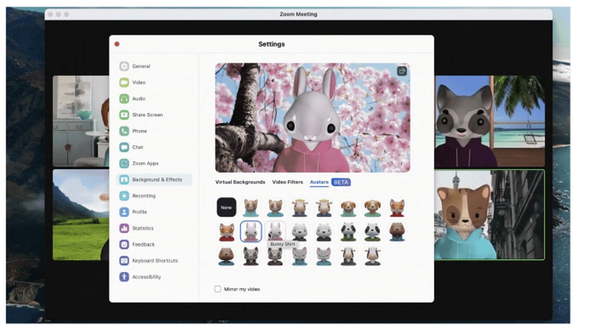This screenshot has width=596, height=335.
Task: Click the rotate icon on the video preview
Action: 402,71
